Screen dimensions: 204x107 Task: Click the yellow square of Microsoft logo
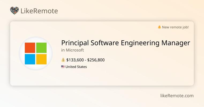coord(41,59)
